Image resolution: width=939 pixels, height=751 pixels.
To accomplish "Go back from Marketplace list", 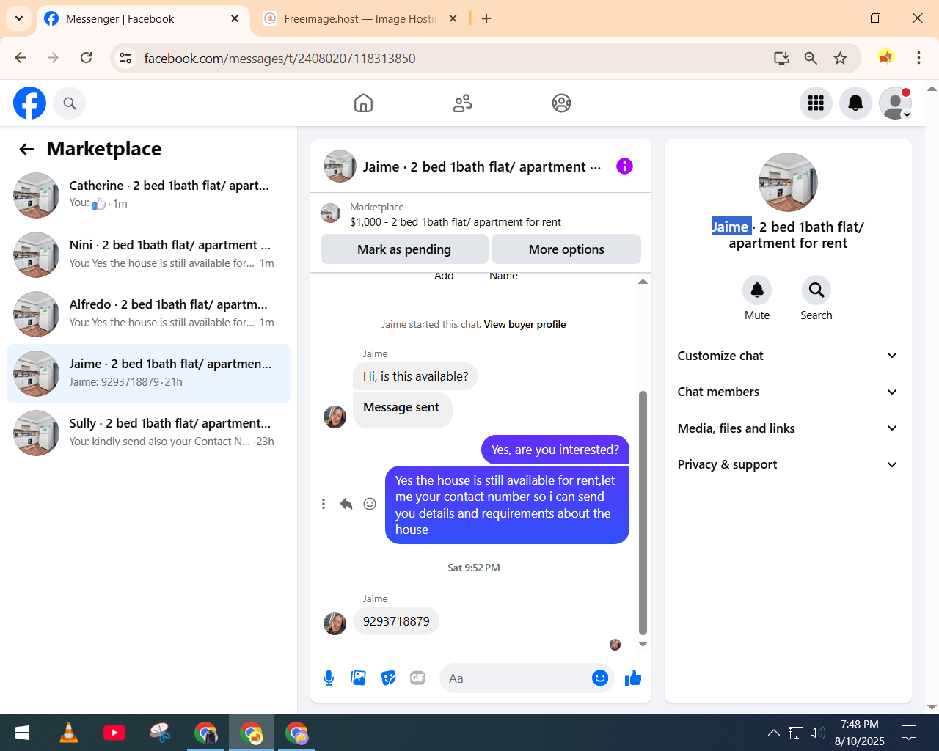I will [27, 150].
